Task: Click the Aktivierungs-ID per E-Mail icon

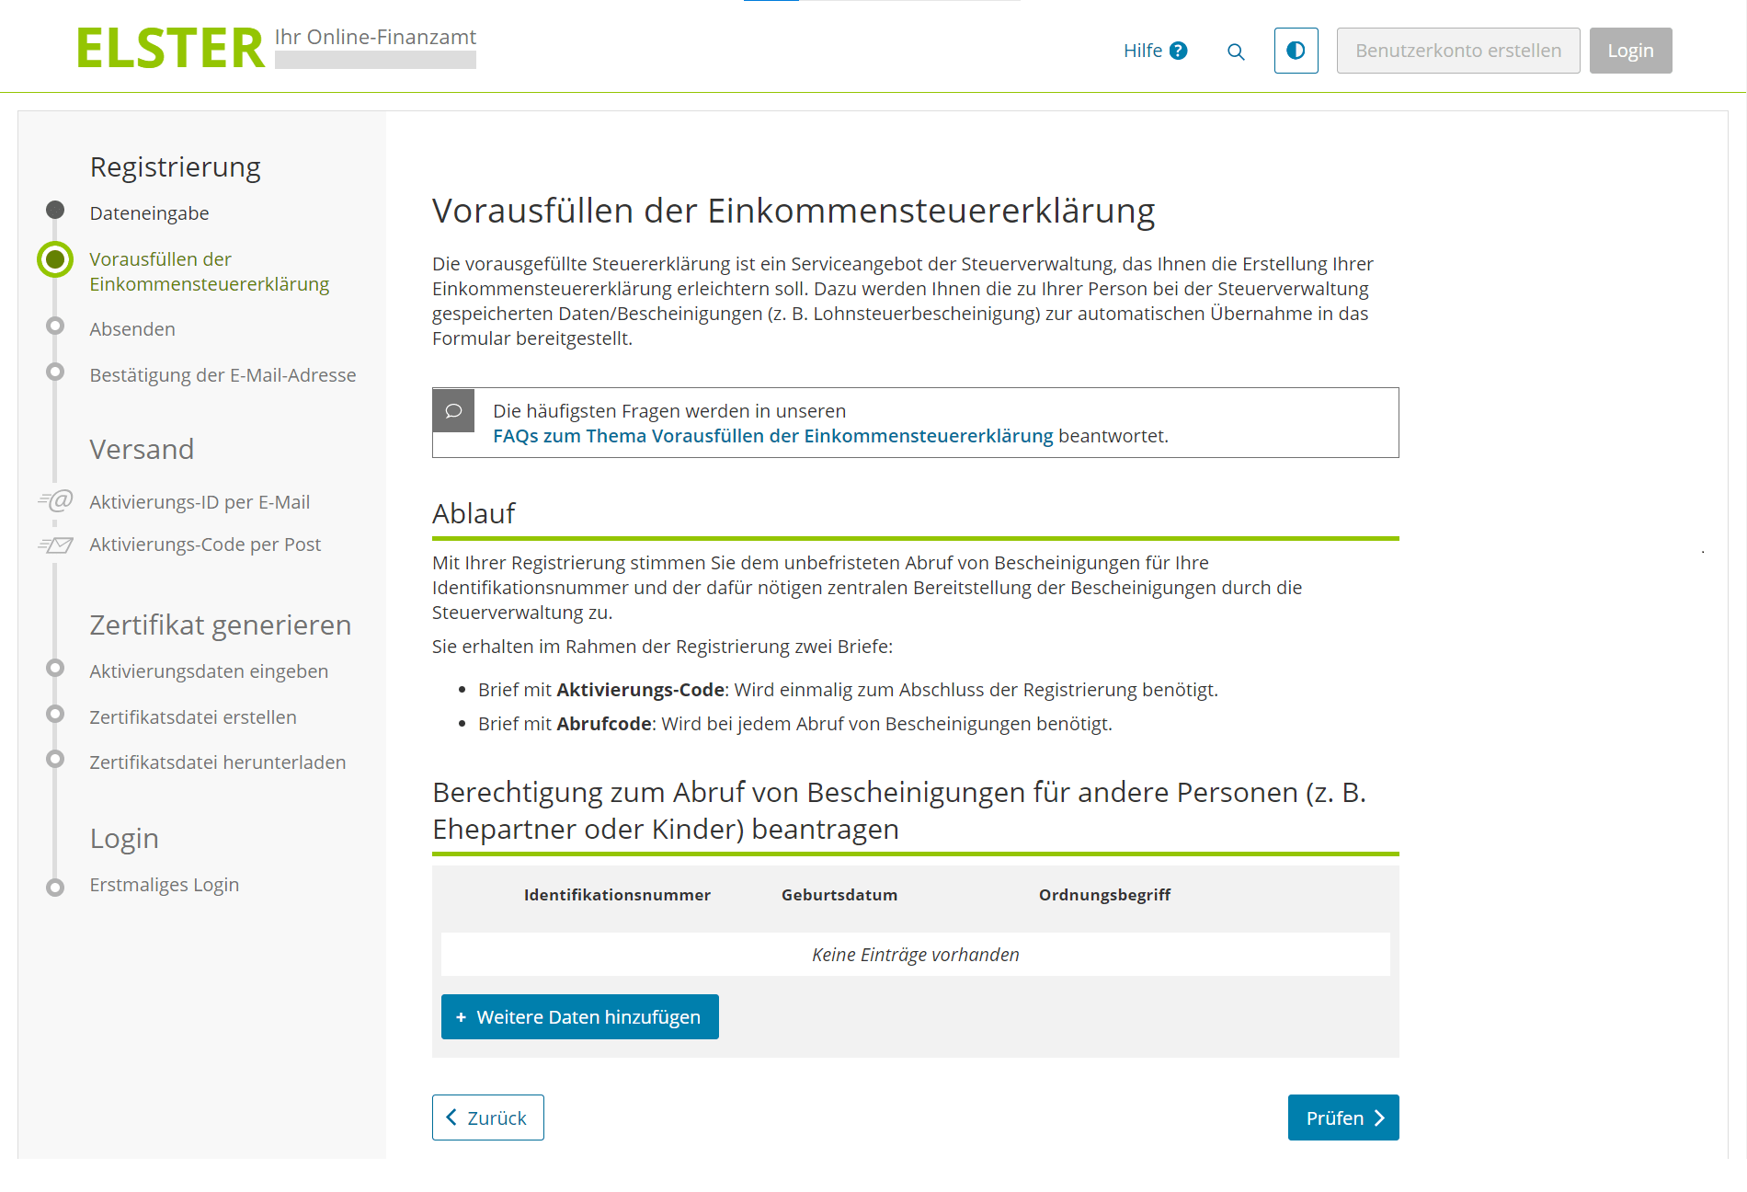Action: 55,501
